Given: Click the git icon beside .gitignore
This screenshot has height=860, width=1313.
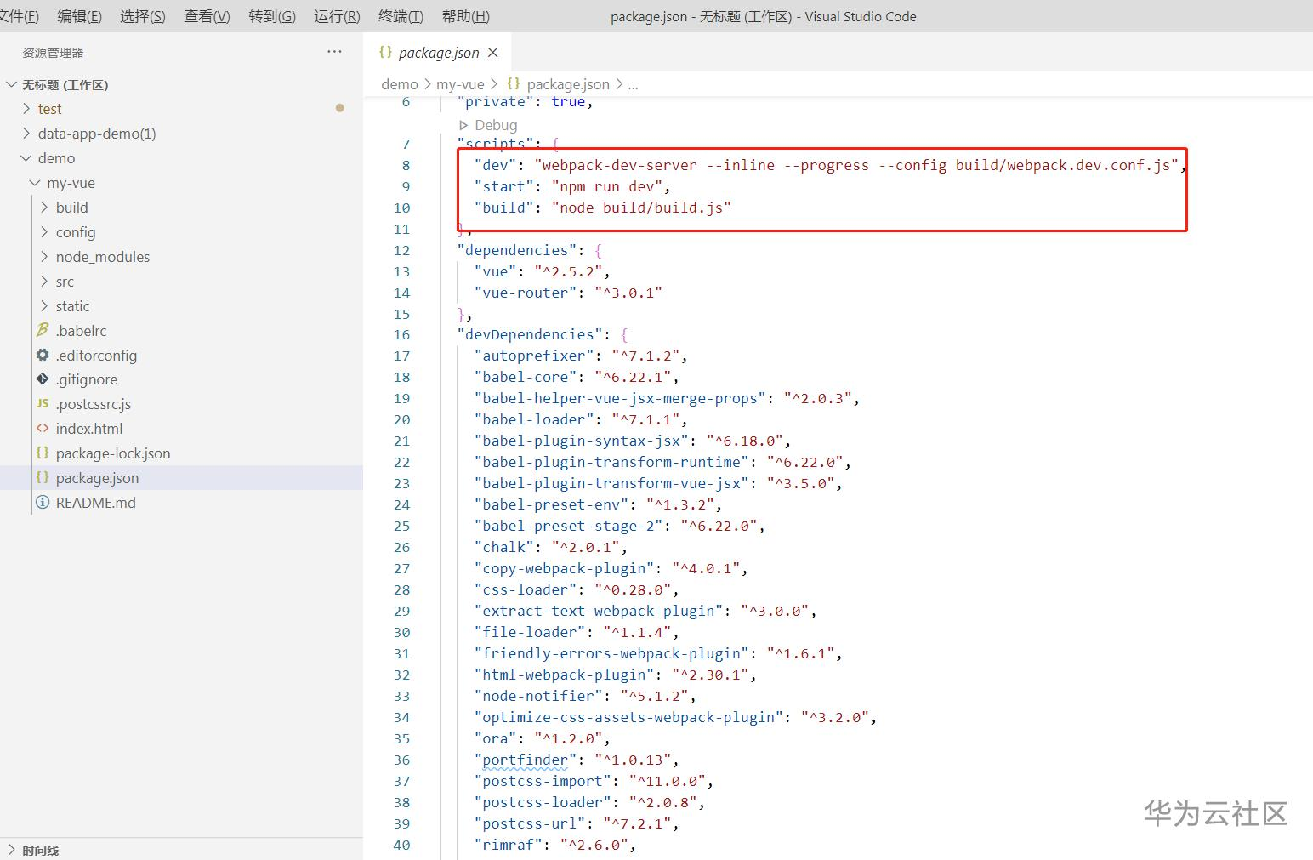Looking at the screenshot, I should (x=43, y=379).
